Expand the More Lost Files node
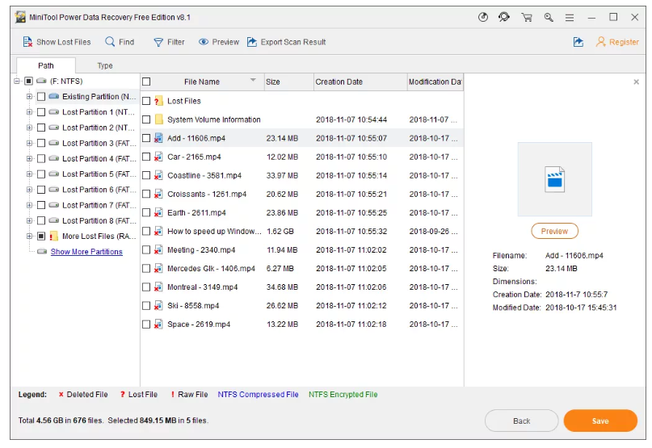 click(29, 236)
